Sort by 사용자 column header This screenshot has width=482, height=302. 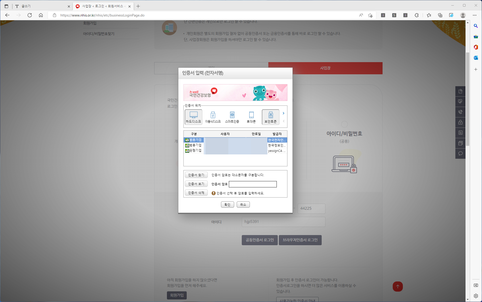click(x=225, y=134)
